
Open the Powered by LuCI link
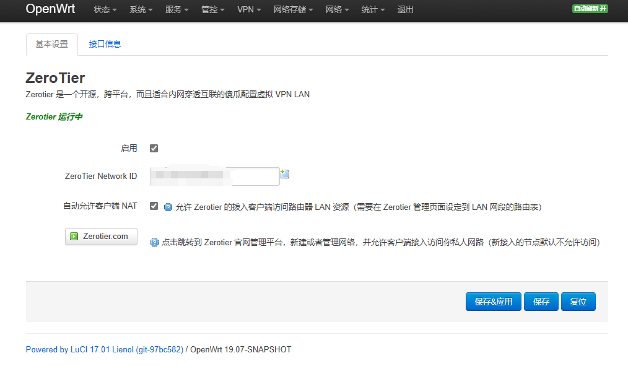click(x=105, y=349)
